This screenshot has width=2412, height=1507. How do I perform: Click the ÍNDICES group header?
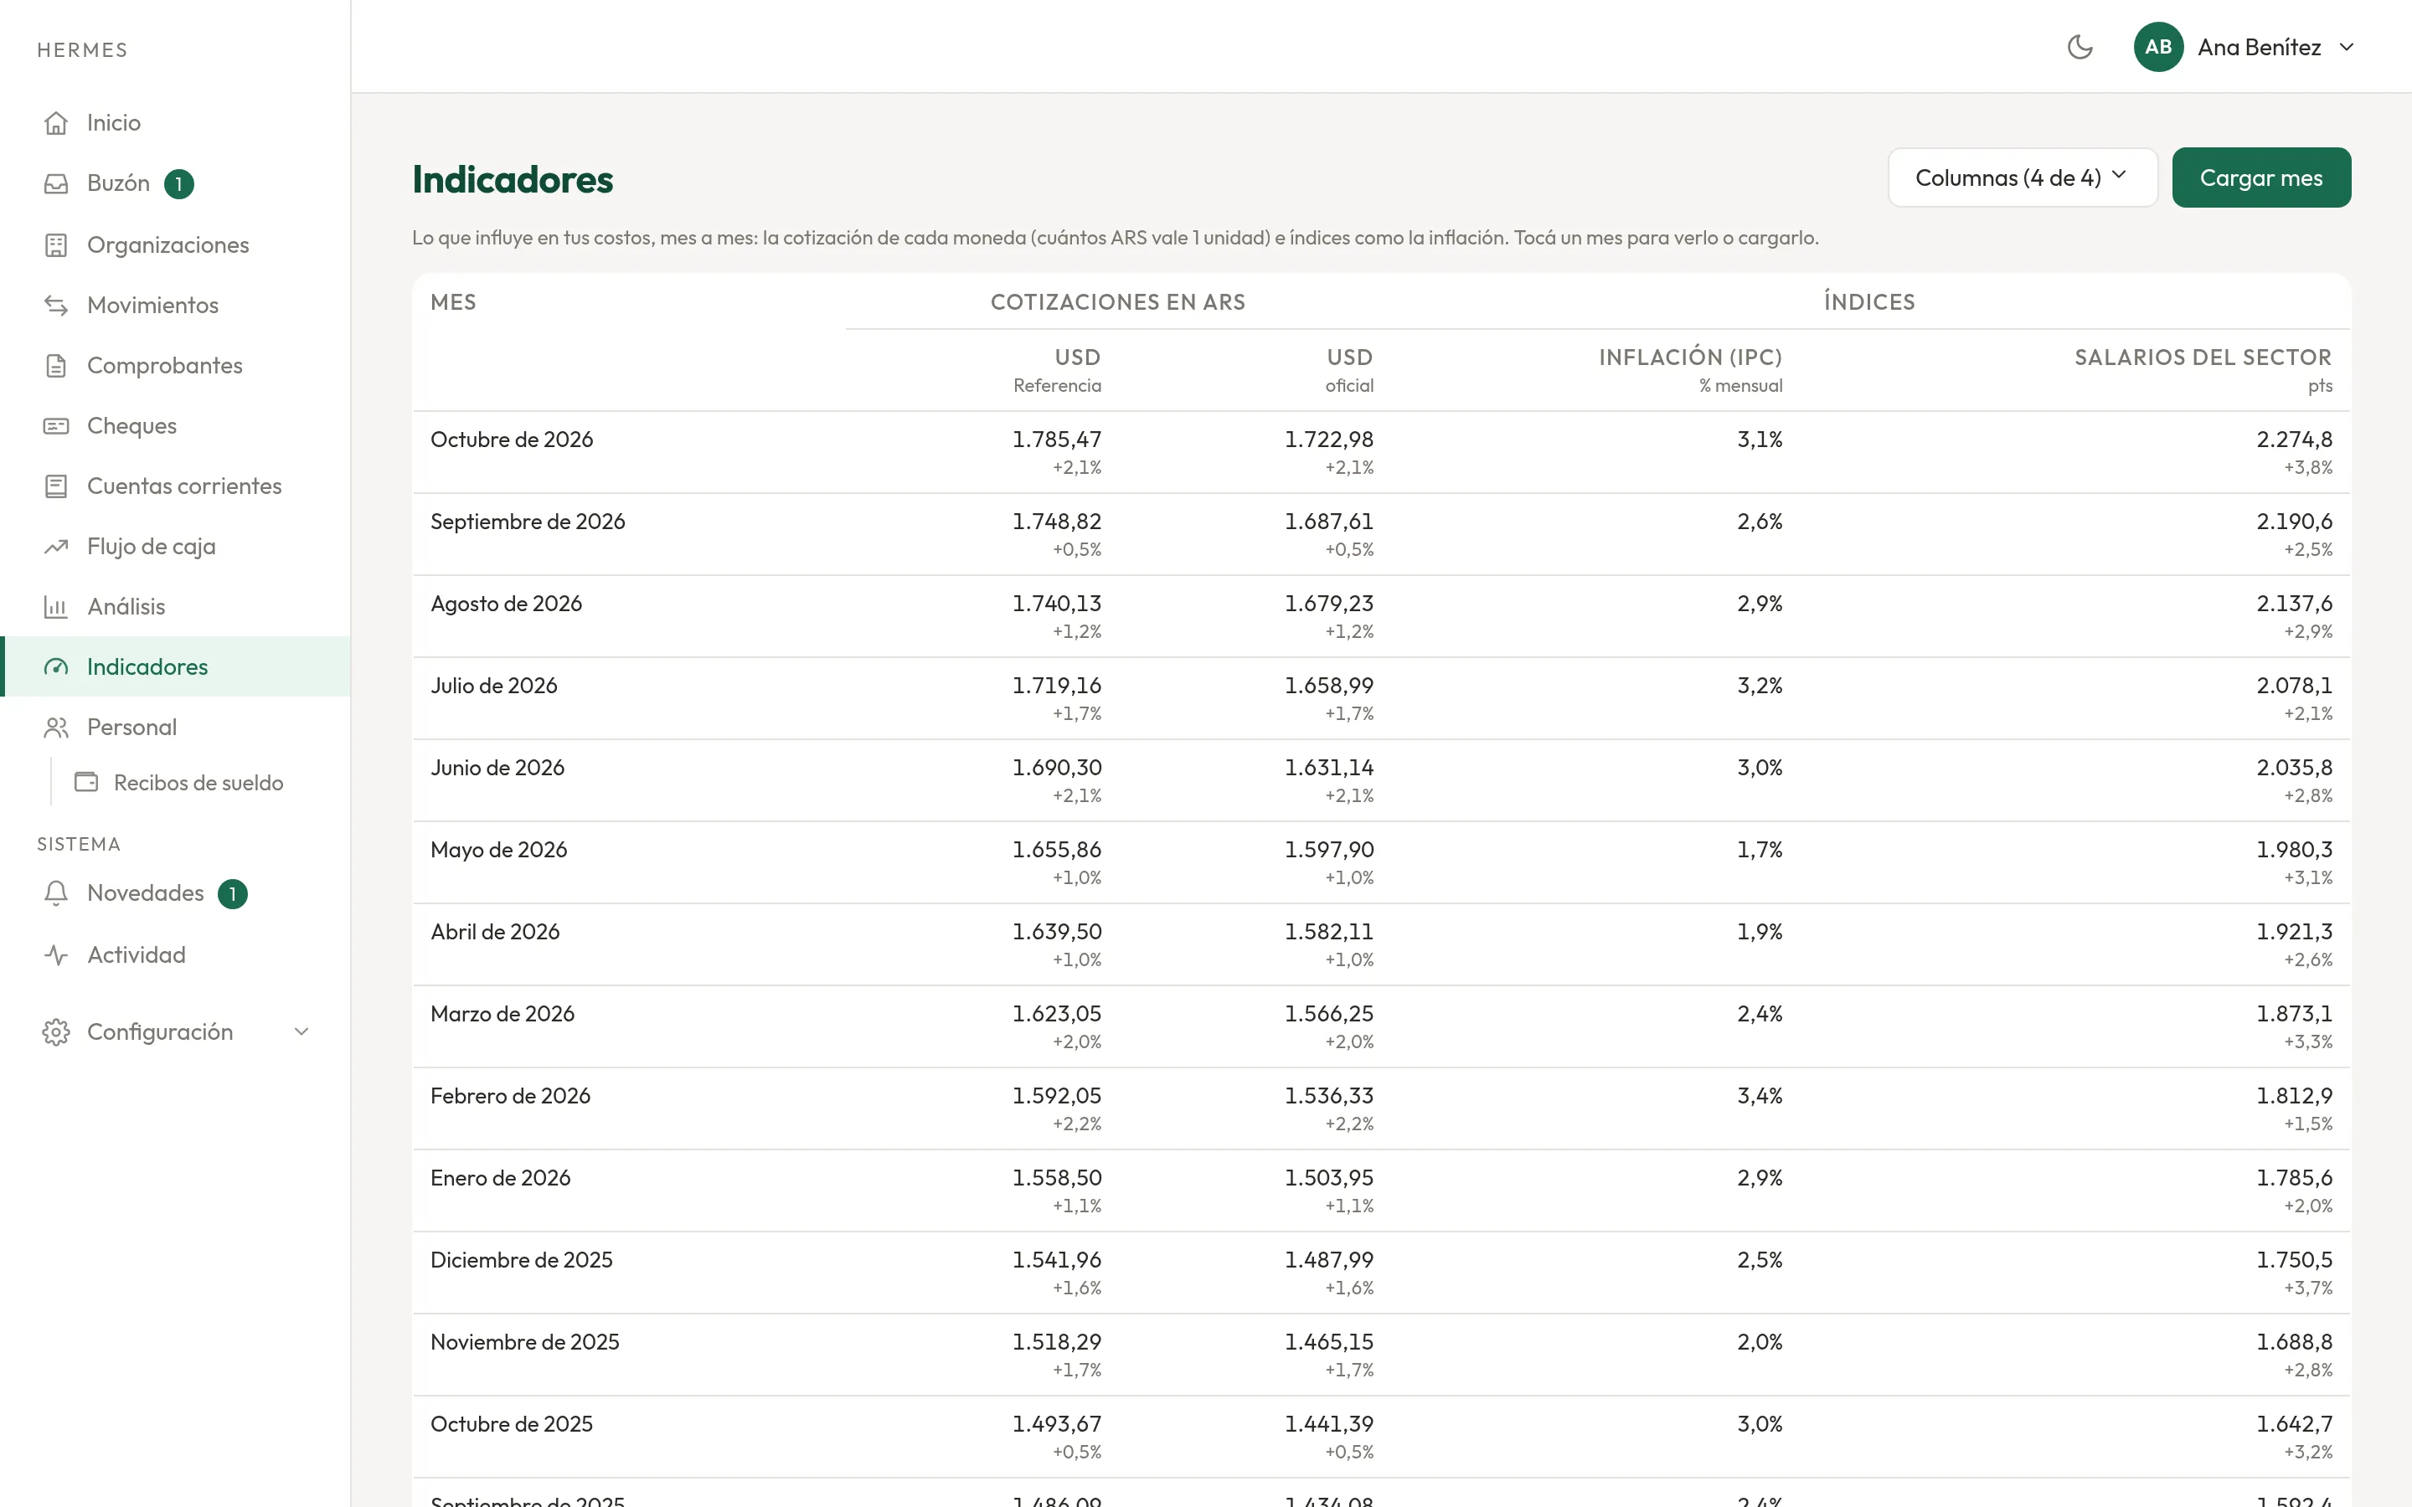(x=1868, y=302)
